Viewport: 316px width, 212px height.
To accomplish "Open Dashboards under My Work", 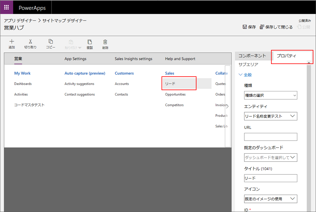I will point(23,83).
